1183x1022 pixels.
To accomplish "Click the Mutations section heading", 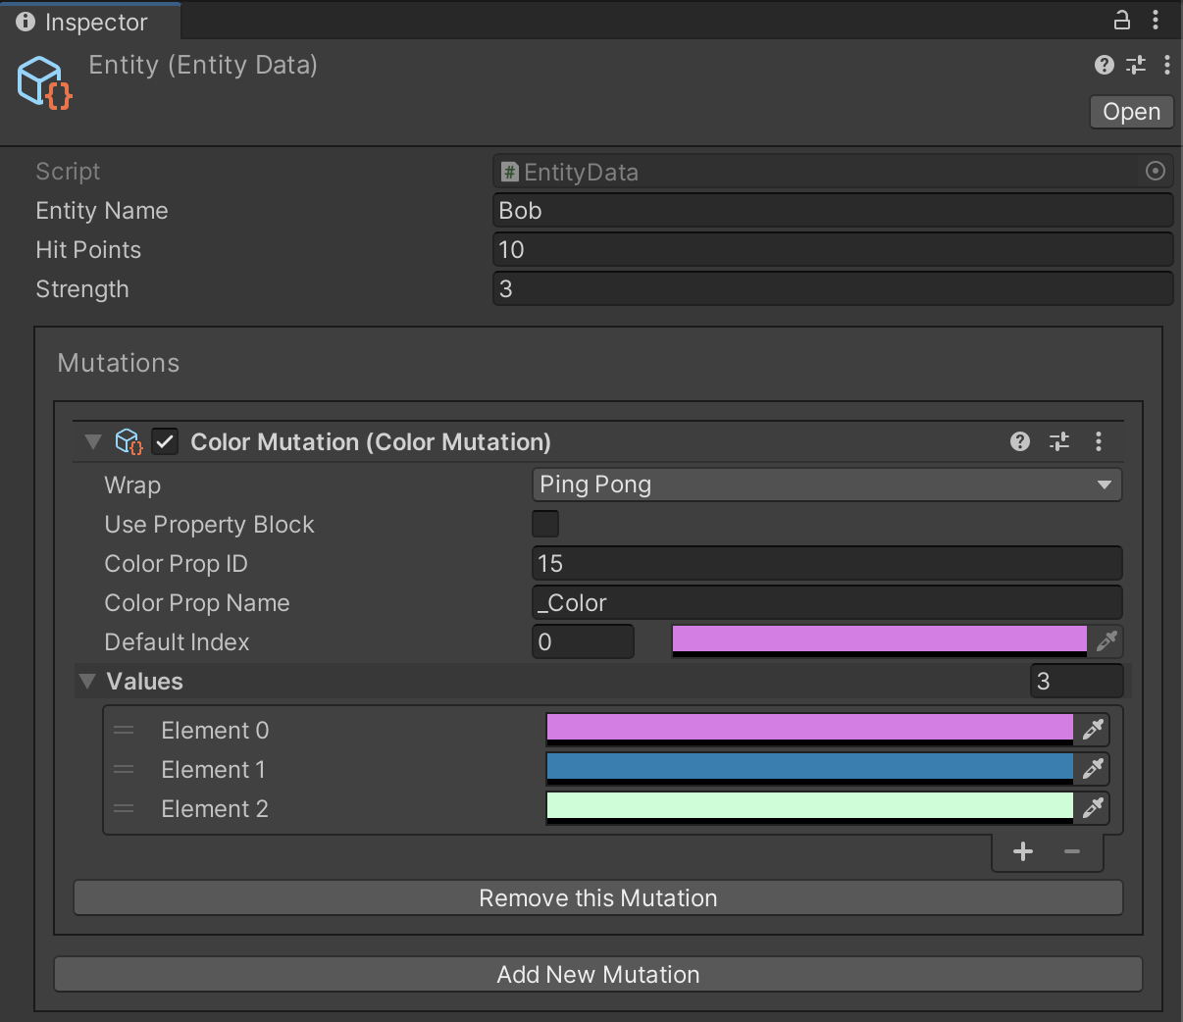I will tap(119, 363).
